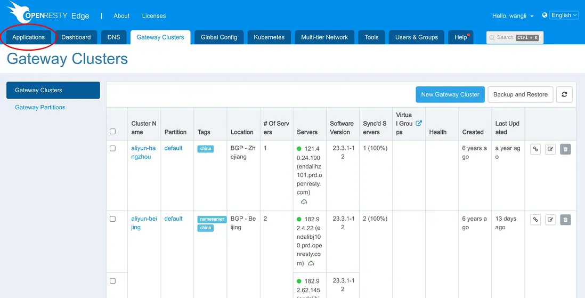Click link icon for aliyun-beijing row
The height and width of the screenshot is (298, 585).
click(535, 220)
